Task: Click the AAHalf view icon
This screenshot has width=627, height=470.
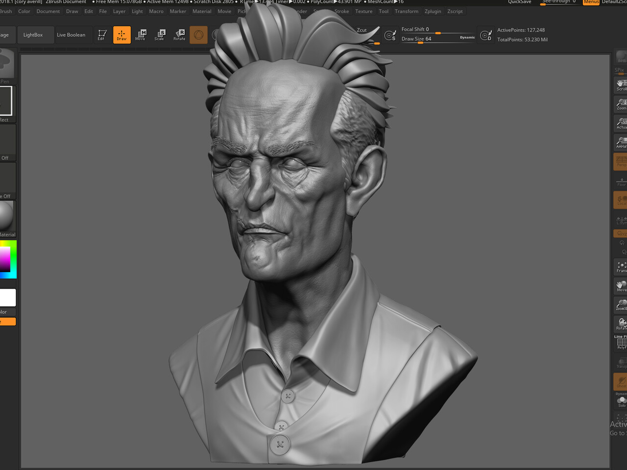Action: [621, 142]
